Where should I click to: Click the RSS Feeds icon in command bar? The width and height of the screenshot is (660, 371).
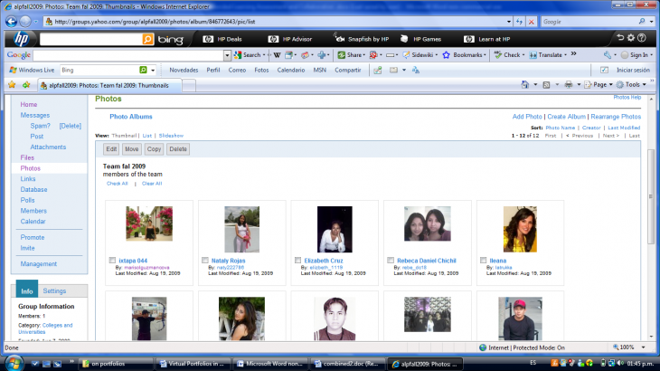coord(546,85)
